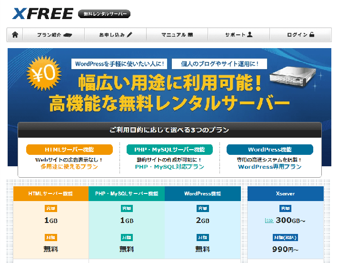
Task: Click the 個人のブログやサイト運用に label
Action: 219,64
